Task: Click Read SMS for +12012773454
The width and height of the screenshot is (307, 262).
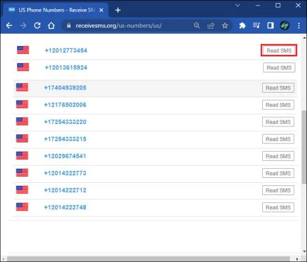Action: pyautogui.click(x=279, y=50)
